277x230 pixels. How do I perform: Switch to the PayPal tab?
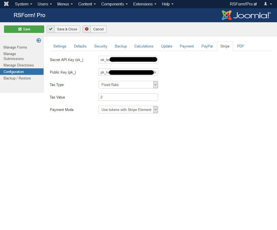tap(207, 46)
